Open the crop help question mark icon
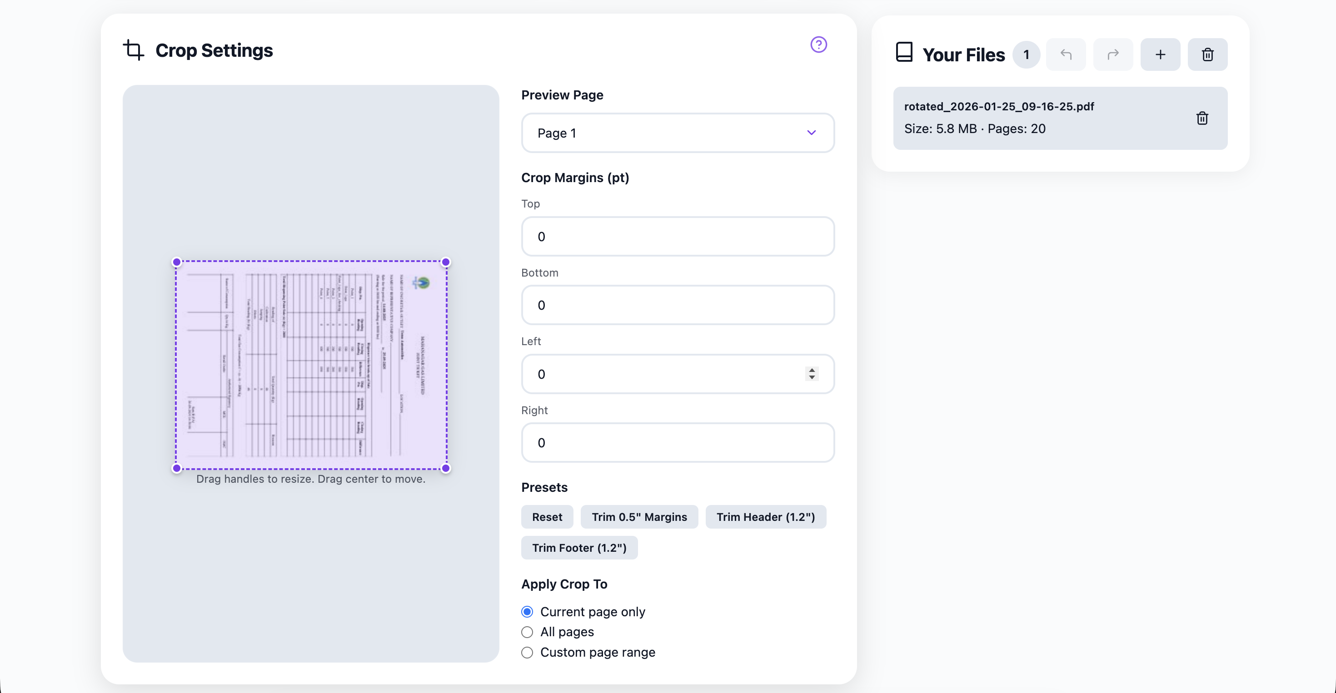Screen dimensions: 1336x693 (818, 45)
